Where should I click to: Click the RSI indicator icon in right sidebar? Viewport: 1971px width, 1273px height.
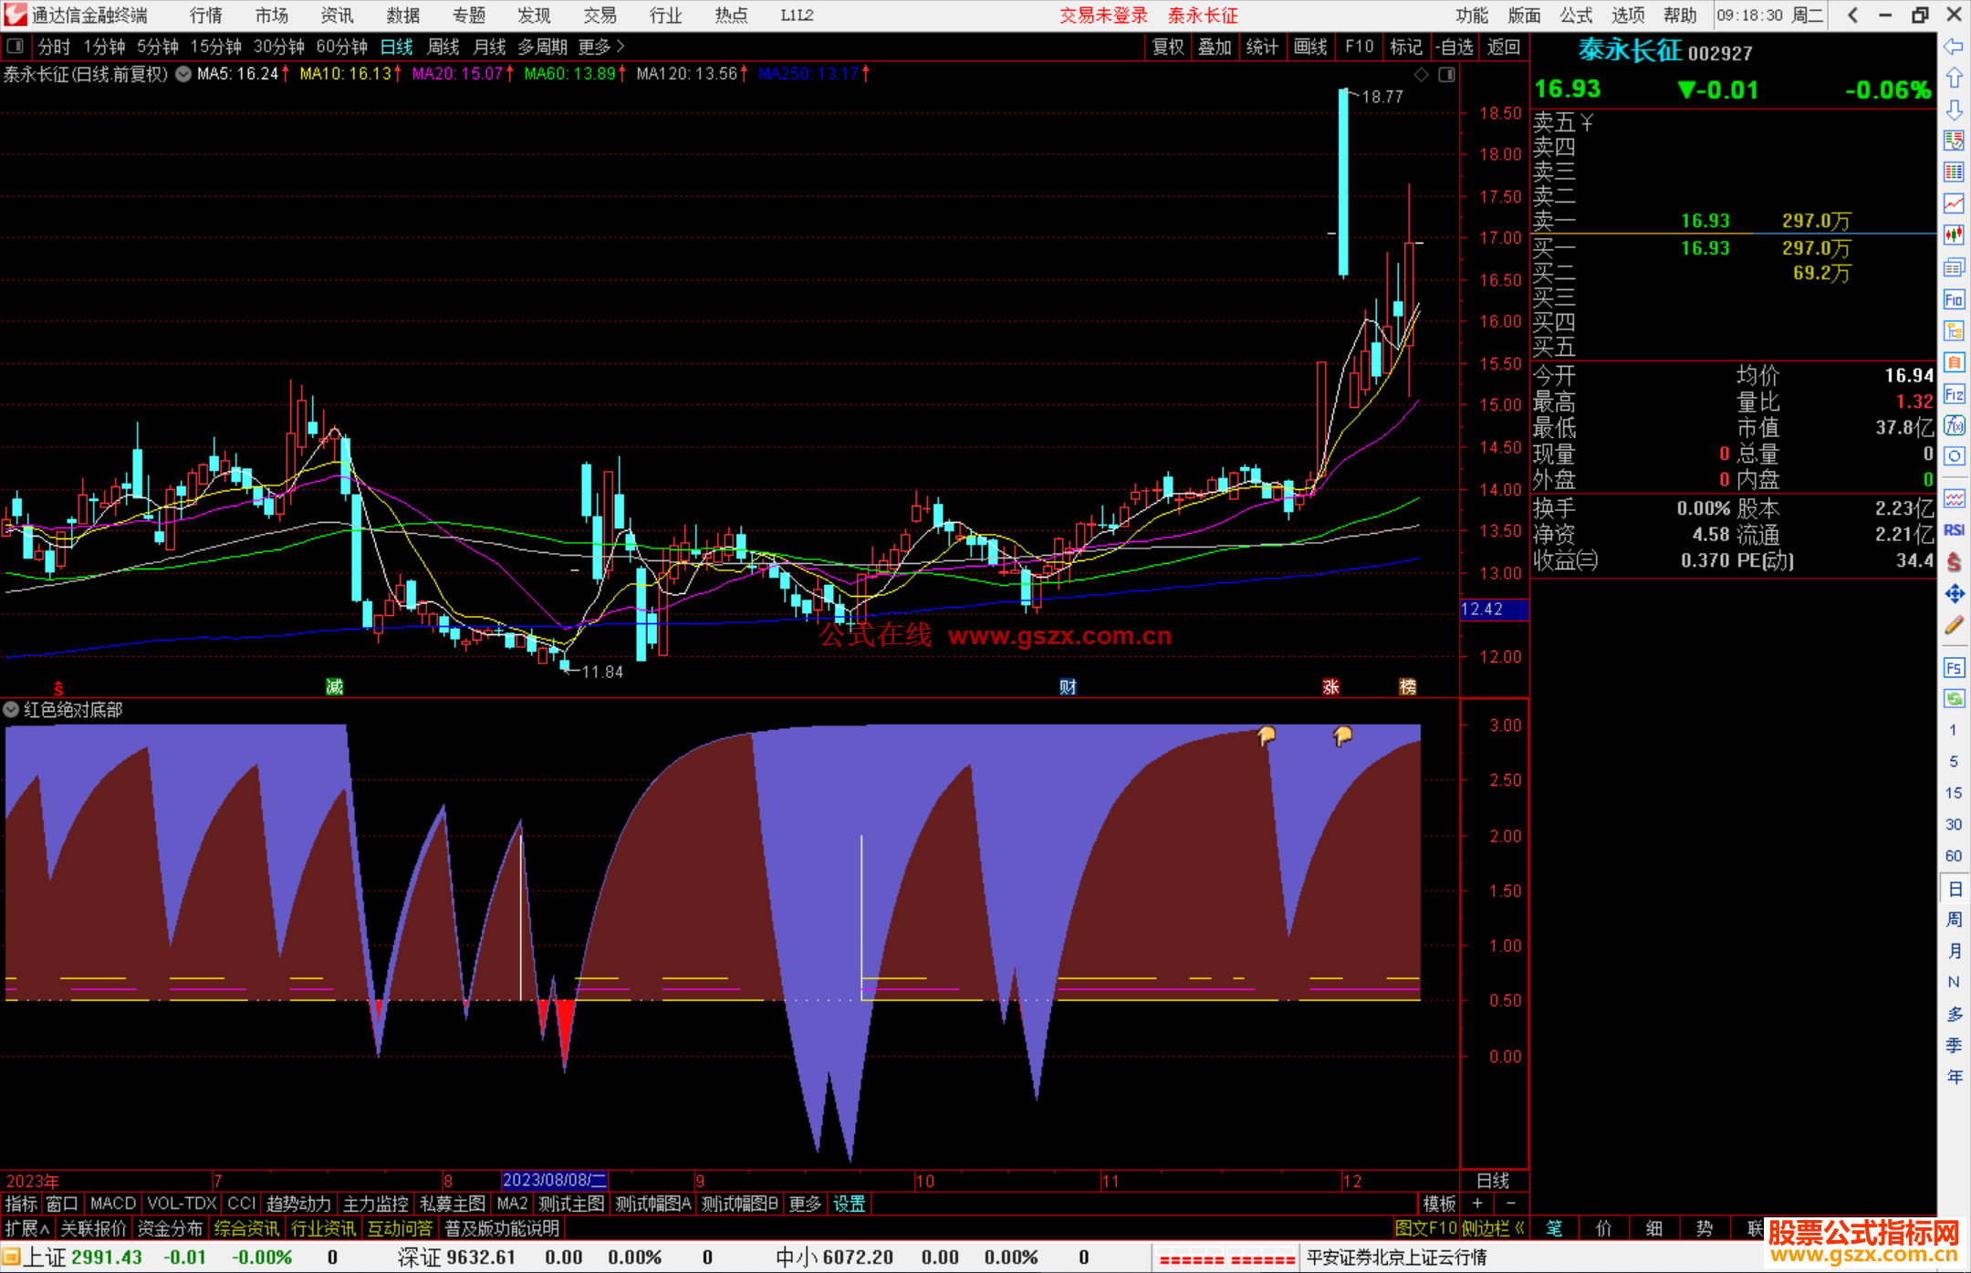tap(1954, 530)
